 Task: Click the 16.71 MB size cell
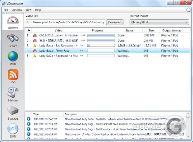click(x=150, y=46)
